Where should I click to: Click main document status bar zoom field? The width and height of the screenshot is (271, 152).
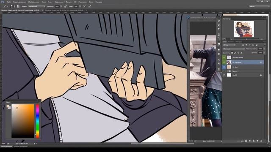(x=3, y=144)
